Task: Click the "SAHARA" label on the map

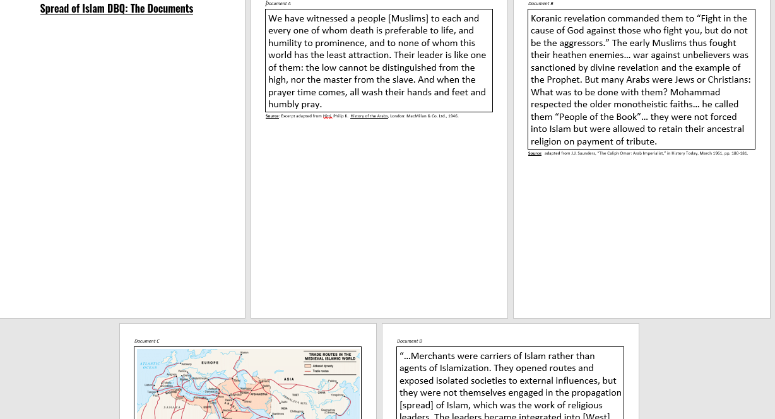Action: 172,408
